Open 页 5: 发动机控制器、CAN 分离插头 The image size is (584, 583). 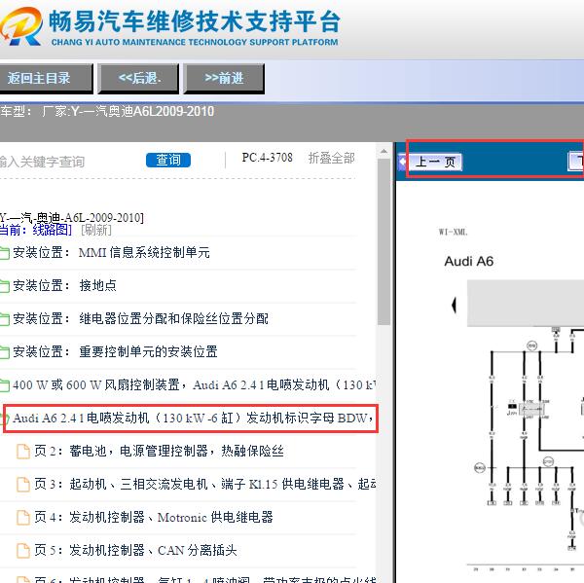click(135, 550)
